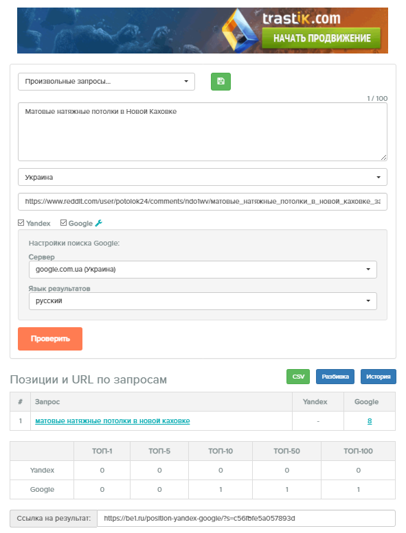406x533 pixels.
Task: Toggle the Google checkbox
Action: (x=63, y=223)
